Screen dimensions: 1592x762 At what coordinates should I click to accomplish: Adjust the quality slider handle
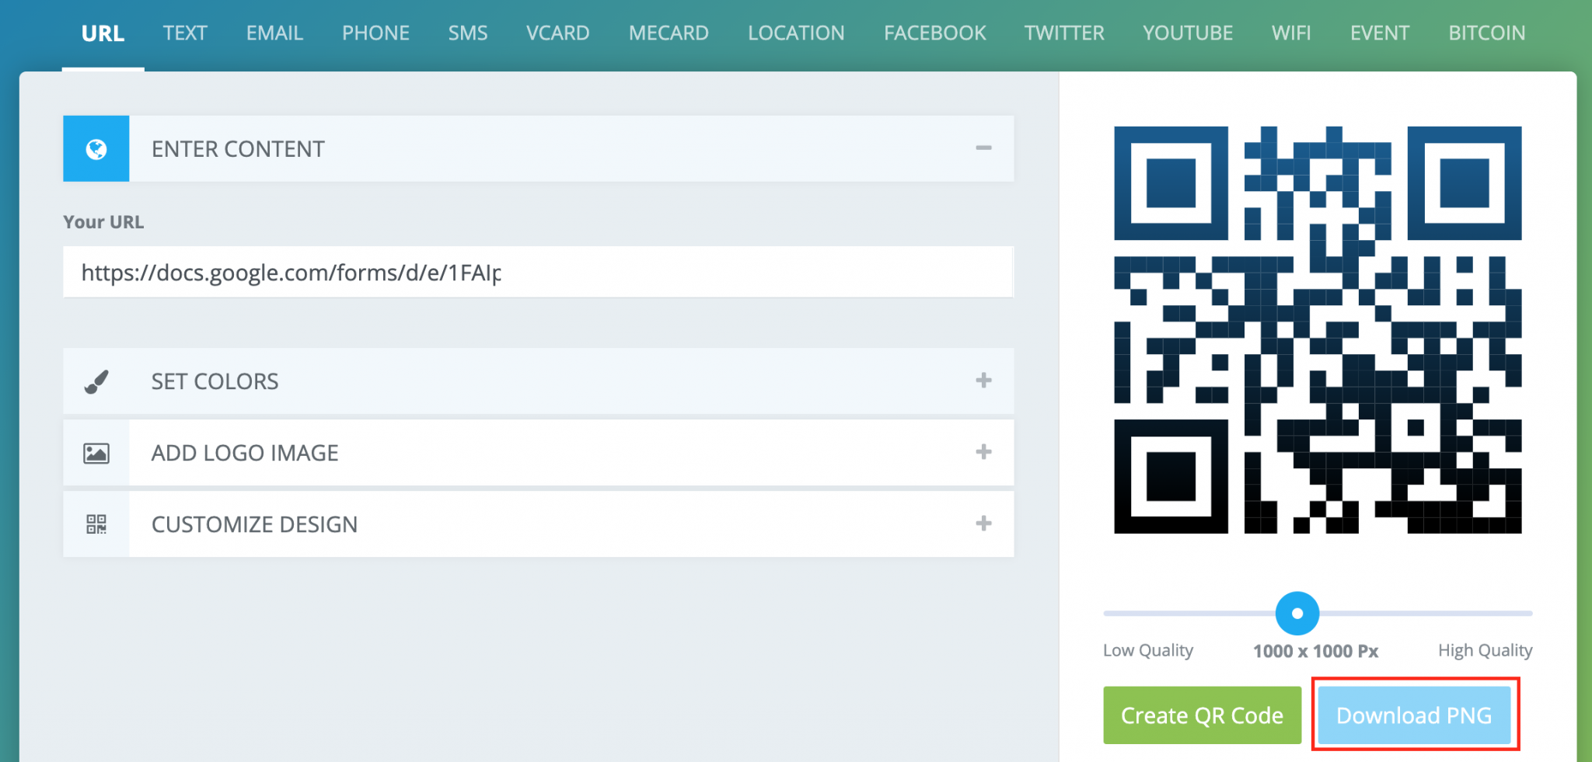[1297, 613]
